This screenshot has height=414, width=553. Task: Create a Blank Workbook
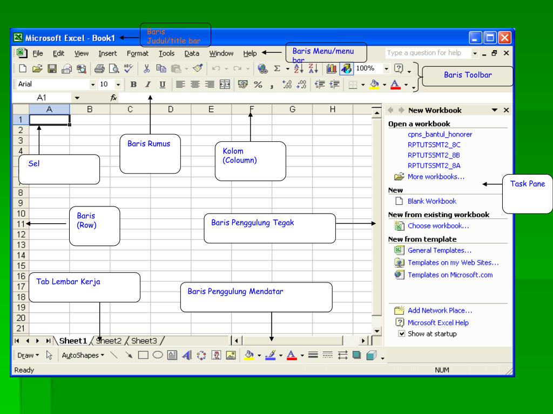pos(431,201)
